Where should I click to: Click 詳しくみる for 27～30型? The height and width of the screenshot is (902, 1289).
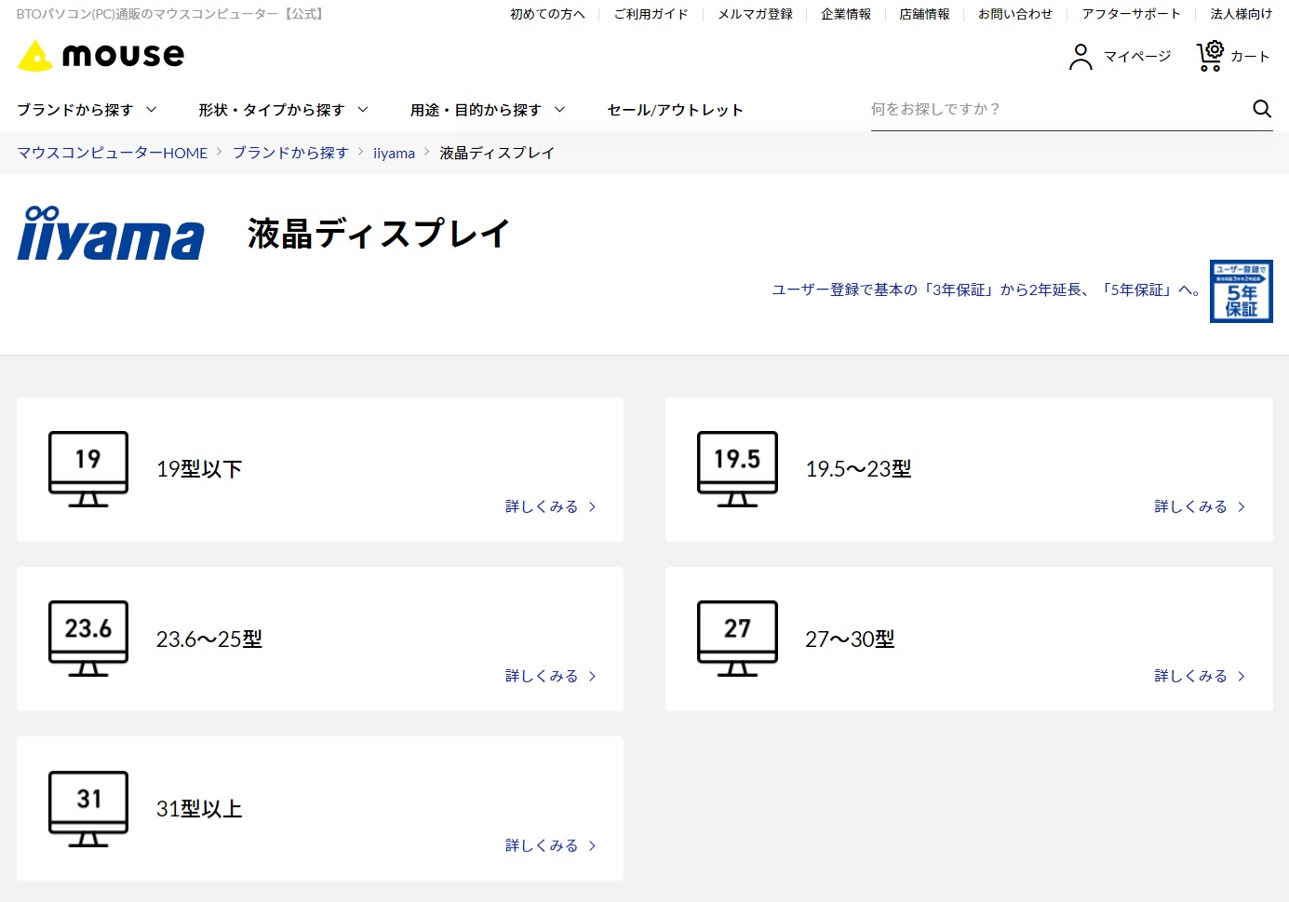[1200, 676]
